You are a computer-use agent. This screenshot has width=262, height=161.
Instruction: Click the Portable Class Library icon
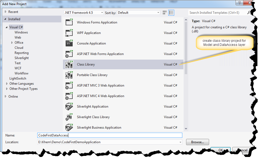pyautogui.click(x=69, y=75)
